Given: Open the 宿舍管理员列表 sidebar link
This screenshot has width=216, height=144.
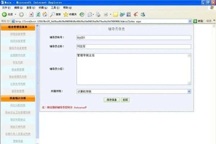Looking at the screenshot, I should click(18, 77).
